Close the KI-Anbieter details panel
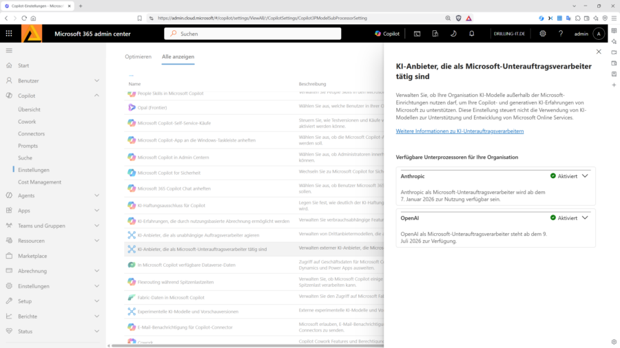 pos(599,52)
